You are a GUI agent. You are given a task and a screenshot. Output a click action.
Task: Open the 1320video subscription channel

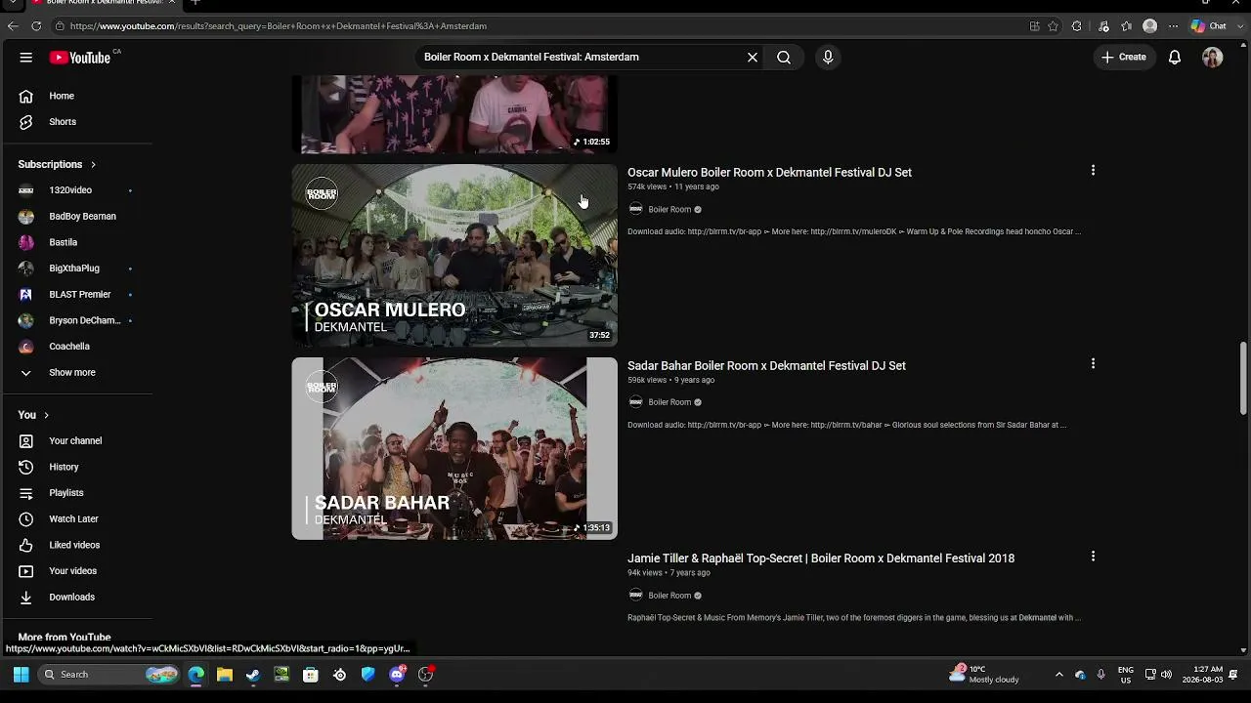tap(76, 190)
